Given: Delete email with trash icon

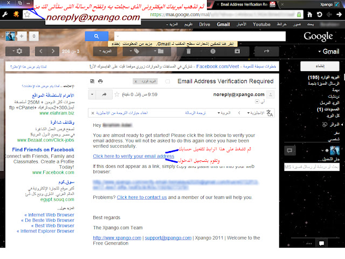Looking at the screenshot, I should pos(189,51).
